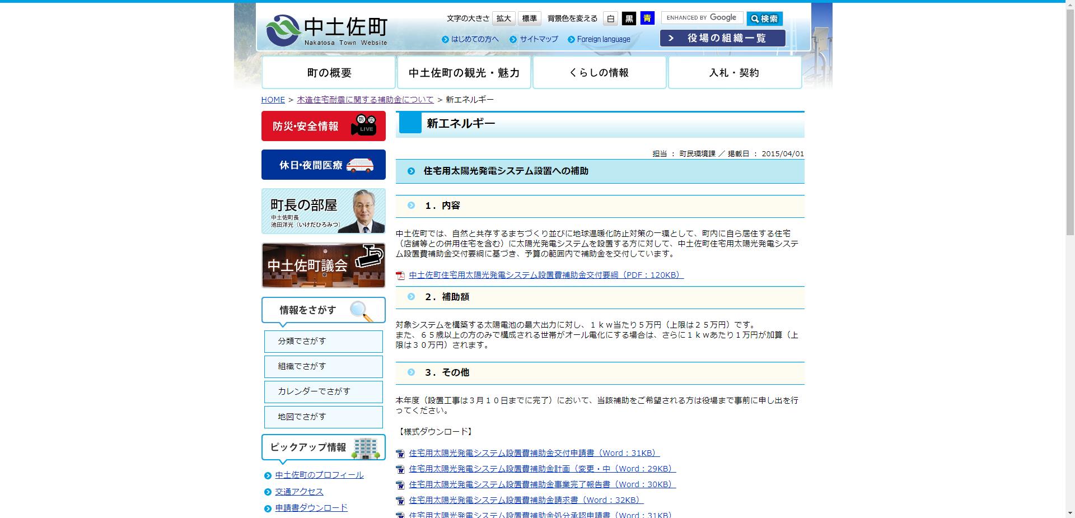Click the 検索 search magnifier button
The width and height of the screenshot is (1075, 518).
point(764,18)
